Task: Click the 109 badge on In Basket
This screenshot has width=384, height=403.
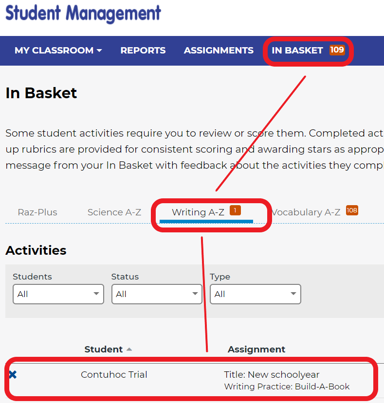Action: (337, 50)
